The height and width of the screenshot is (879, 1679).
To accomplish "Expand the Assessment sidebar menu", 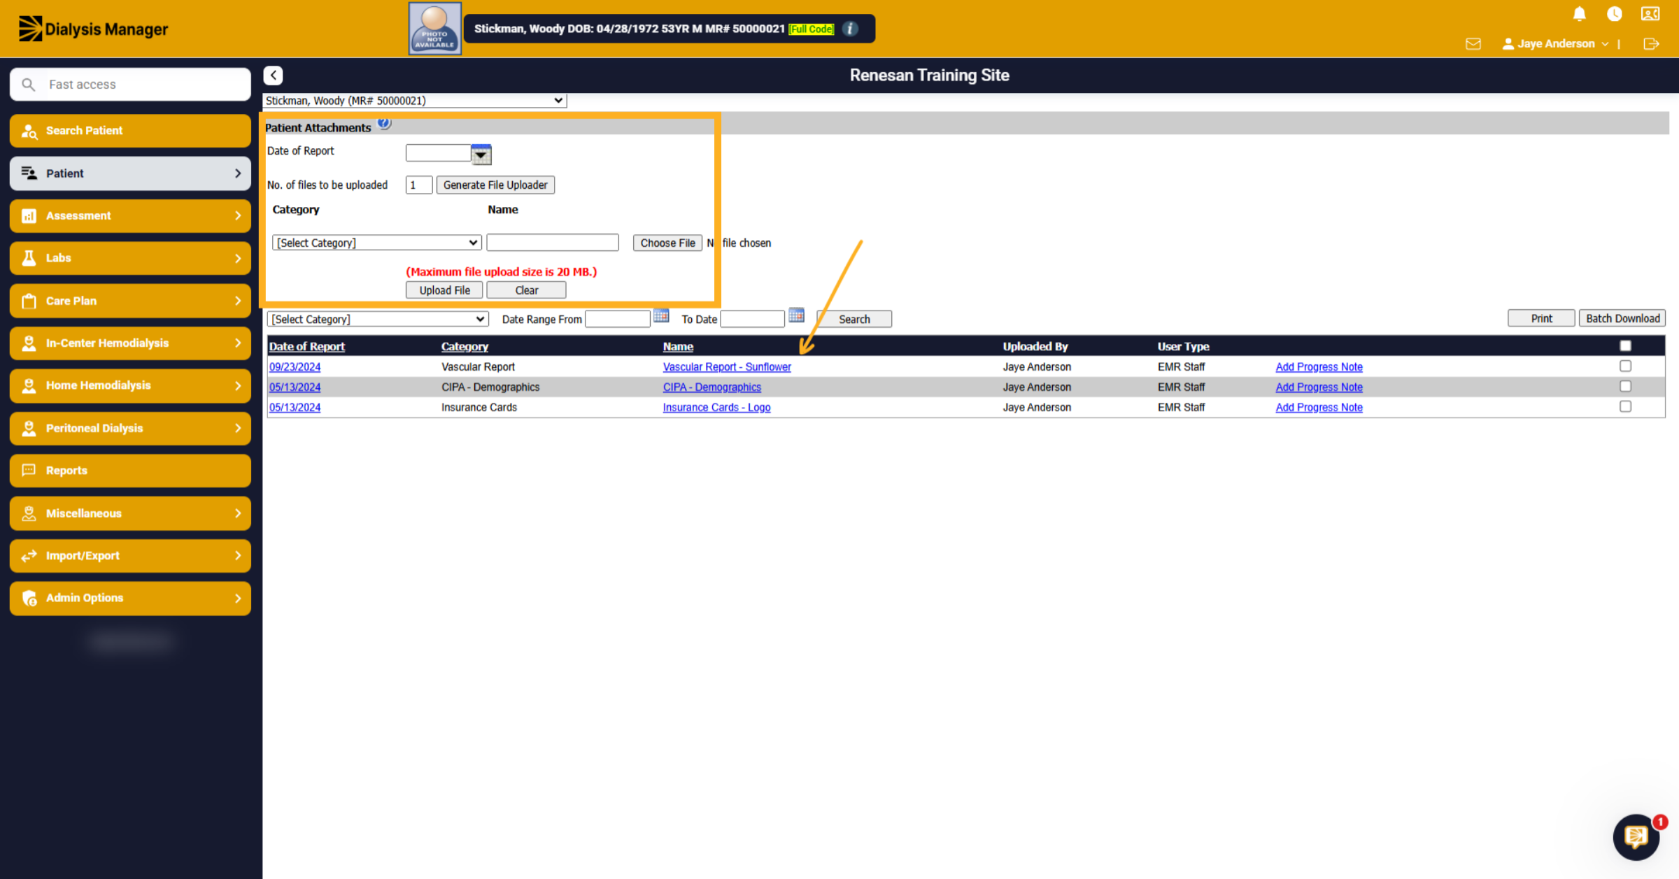I will click(130, 216).
